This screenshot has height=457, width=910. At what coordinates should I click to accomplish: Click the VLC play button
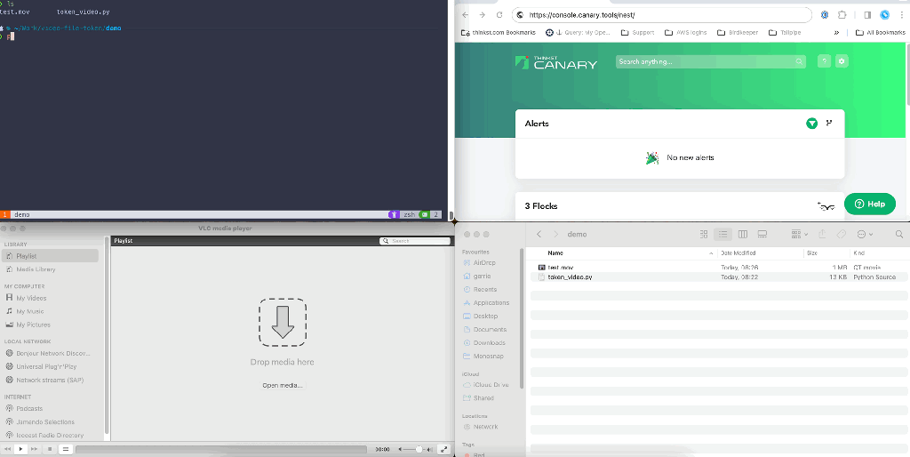(x=21, y=449)
